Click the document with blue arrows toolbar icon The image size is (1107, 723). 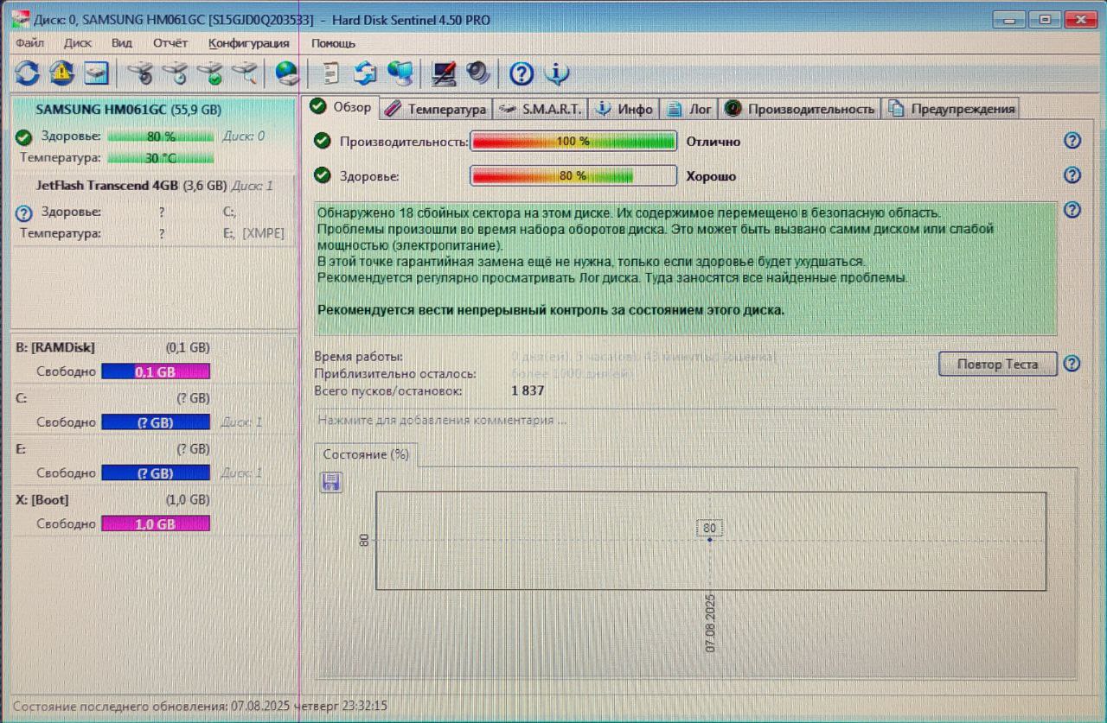coord(365,73)
